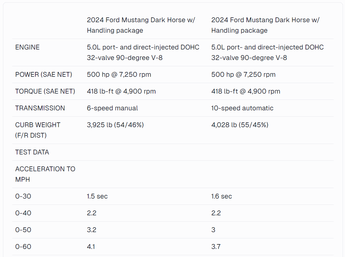Viewport: 345px width, 257px height.
Task: Click the 0-40 row label
Action: click(x=23, y=213)
